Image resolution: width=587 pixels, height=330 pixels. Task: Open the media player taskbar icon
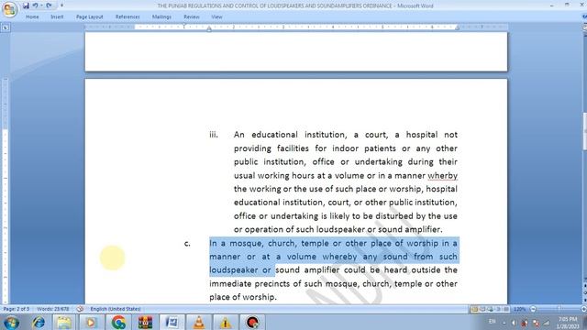91,322
